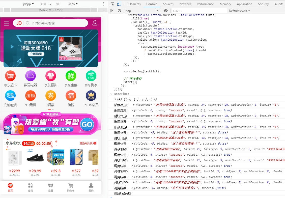The image size is (285, 198).
Task: Expand the final bizCode -6 result object
Action: pos(132,188)
